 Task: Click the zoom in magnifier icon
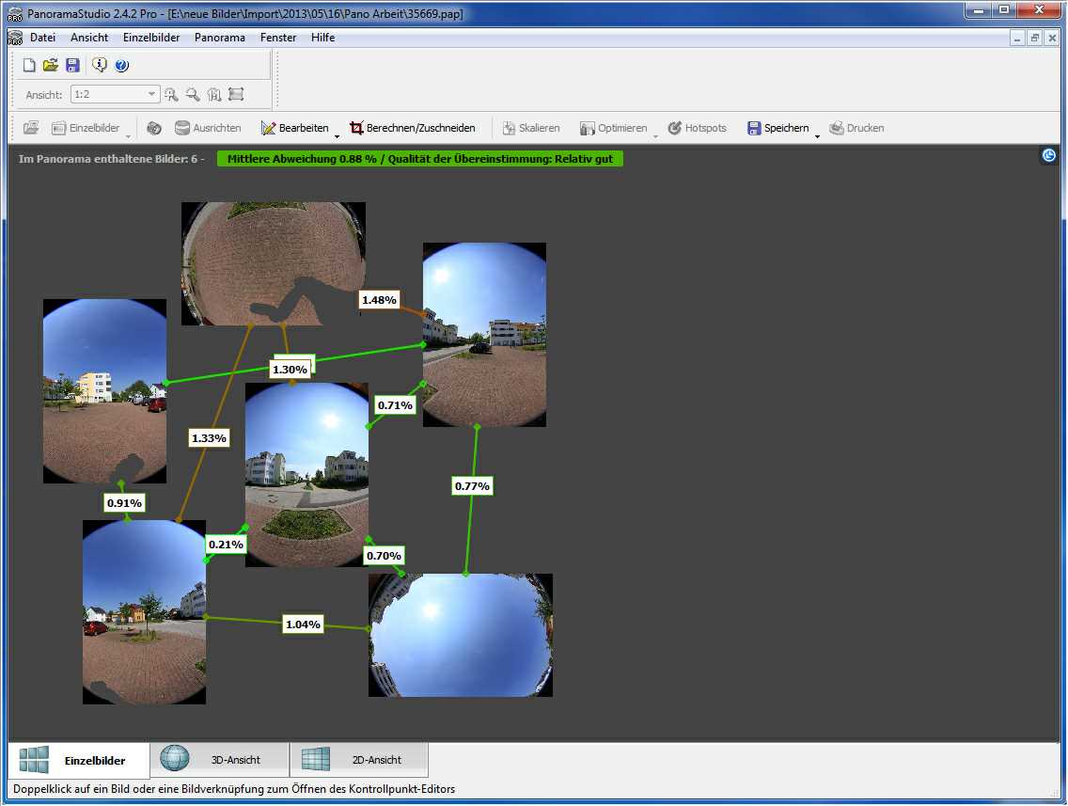click(171, 94)
